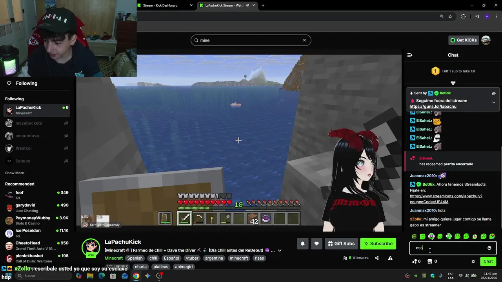Open Microsoft Store from taskbar

pos(113,276)
